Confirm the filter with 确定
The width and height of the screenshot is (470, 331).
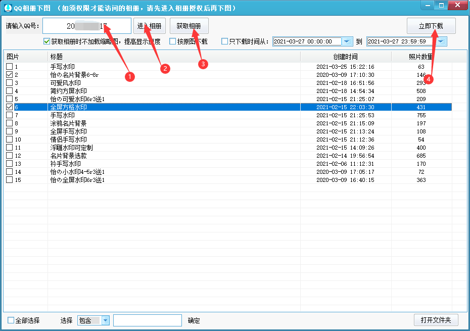[x=194, y=320]
